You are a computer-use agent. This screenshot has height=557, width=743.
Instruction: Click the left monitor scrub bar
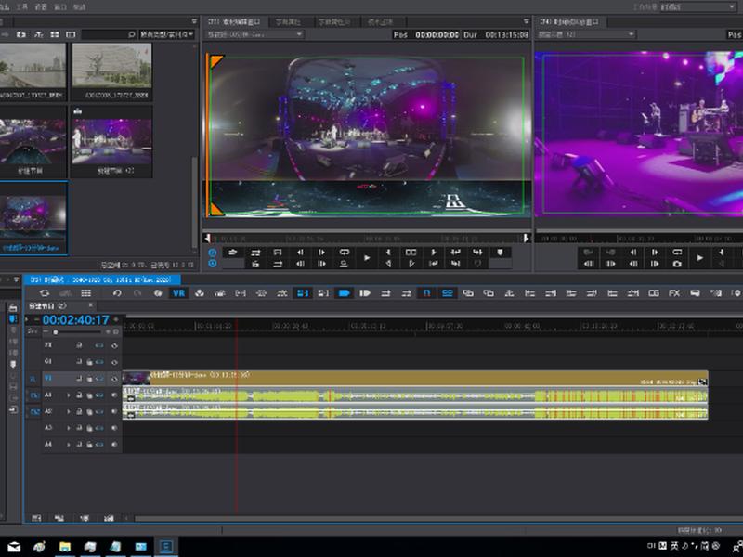367,238
